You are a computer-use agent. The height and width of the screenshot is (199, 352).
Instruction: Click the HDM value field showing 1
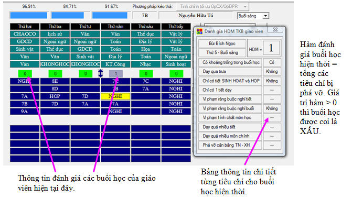tap(271, 48)
